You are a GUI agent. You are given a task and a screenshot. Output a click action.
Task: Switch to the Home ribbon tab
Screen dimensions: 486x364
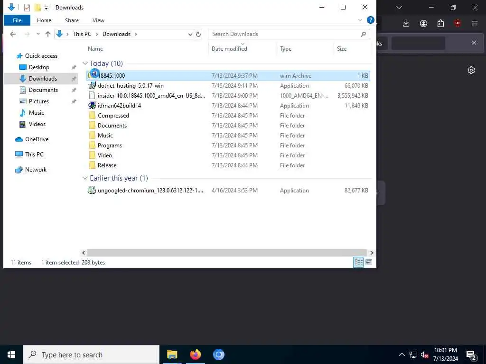pos(44,20)
